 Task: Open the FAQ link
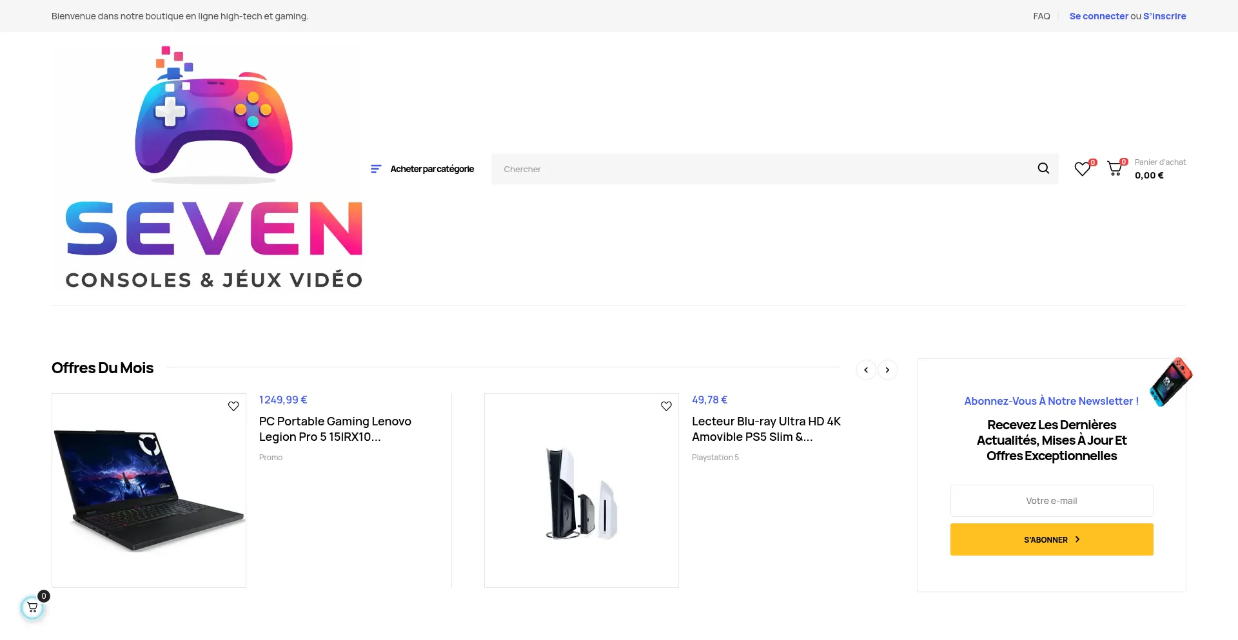[1041, 16]
